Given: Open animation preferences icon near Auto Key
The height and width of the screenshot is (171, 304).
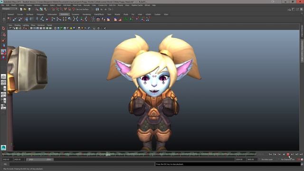Looking at the screenshot, I should tap(302, 160).
